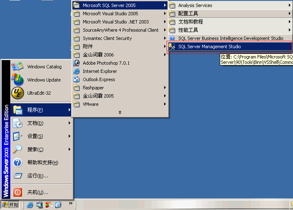Viewport: 293px width, 210px height.
Task: Open SourceAnyWhere 4 Professional Client folder
Action: pos(120,30)
